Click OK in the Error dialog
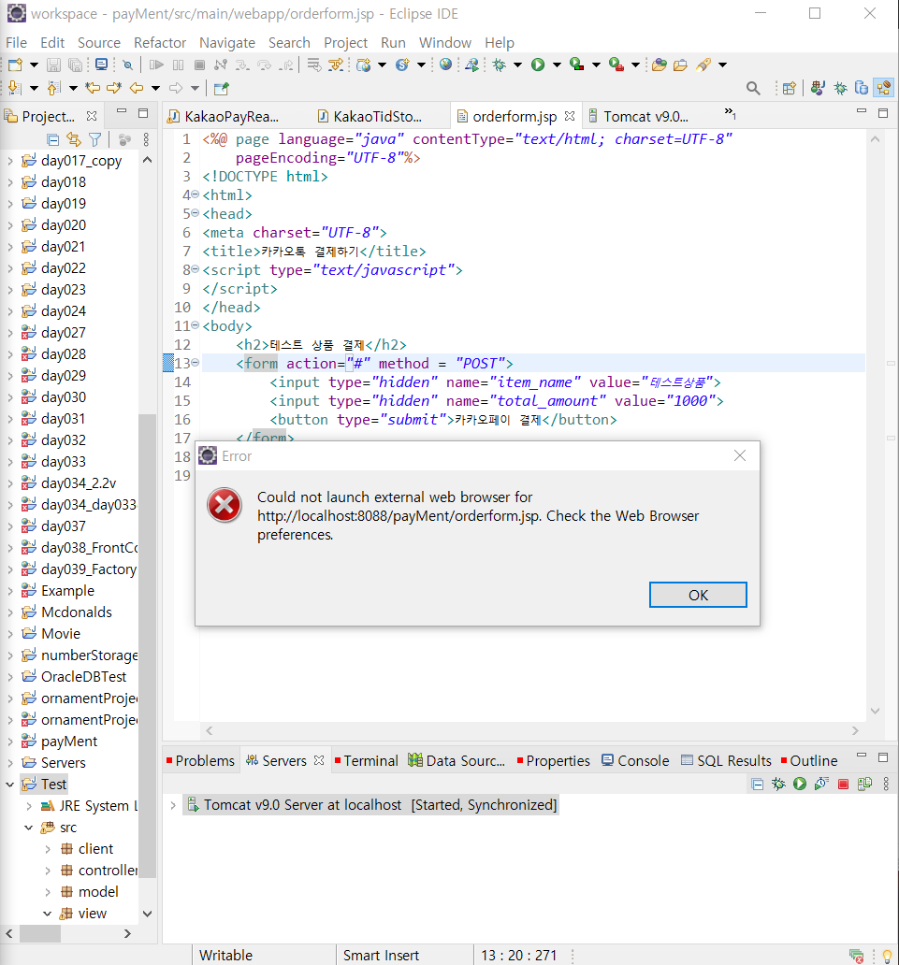 698,595
